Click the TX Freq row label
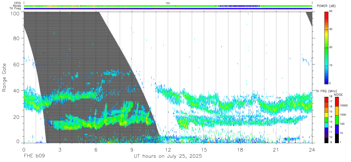 (15, 9)
